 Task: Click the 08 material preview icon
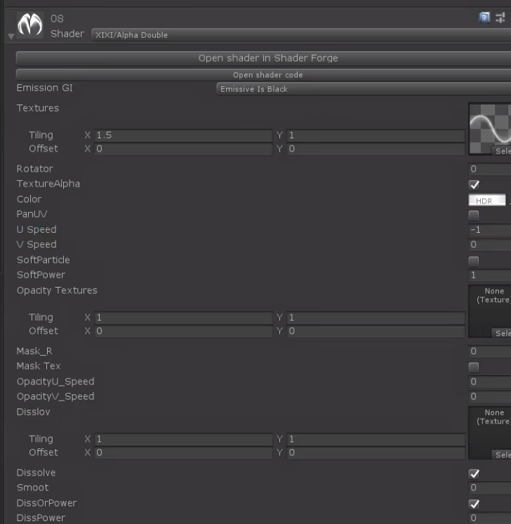(29, 25)
